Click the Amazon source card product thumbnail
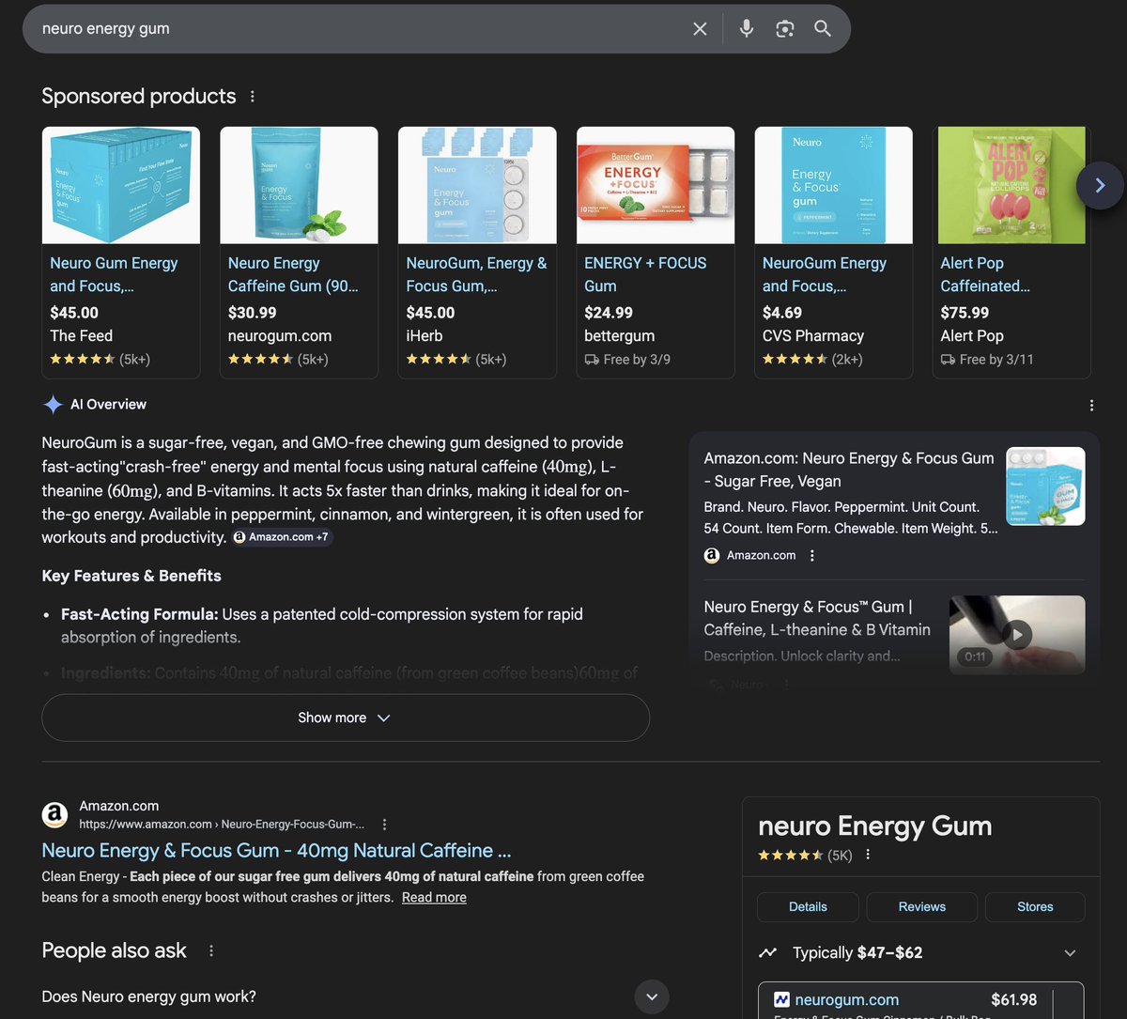Screen dimensions: 1127x1019 click(1045, 486)
